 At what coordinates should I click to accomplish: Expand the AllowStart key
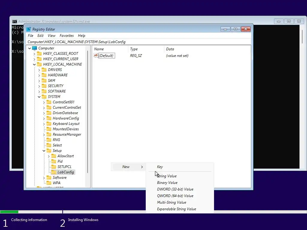(x=49, y=156)
